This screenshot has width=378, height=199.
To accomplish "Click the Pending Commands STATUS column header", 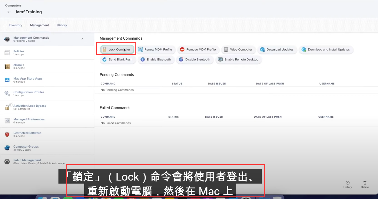I will pyautogui.click(x=177, y=84).
